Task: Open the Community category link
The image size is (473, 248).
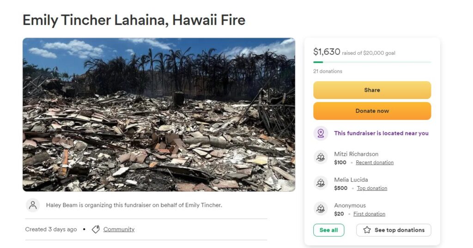Action: point(119,230)
